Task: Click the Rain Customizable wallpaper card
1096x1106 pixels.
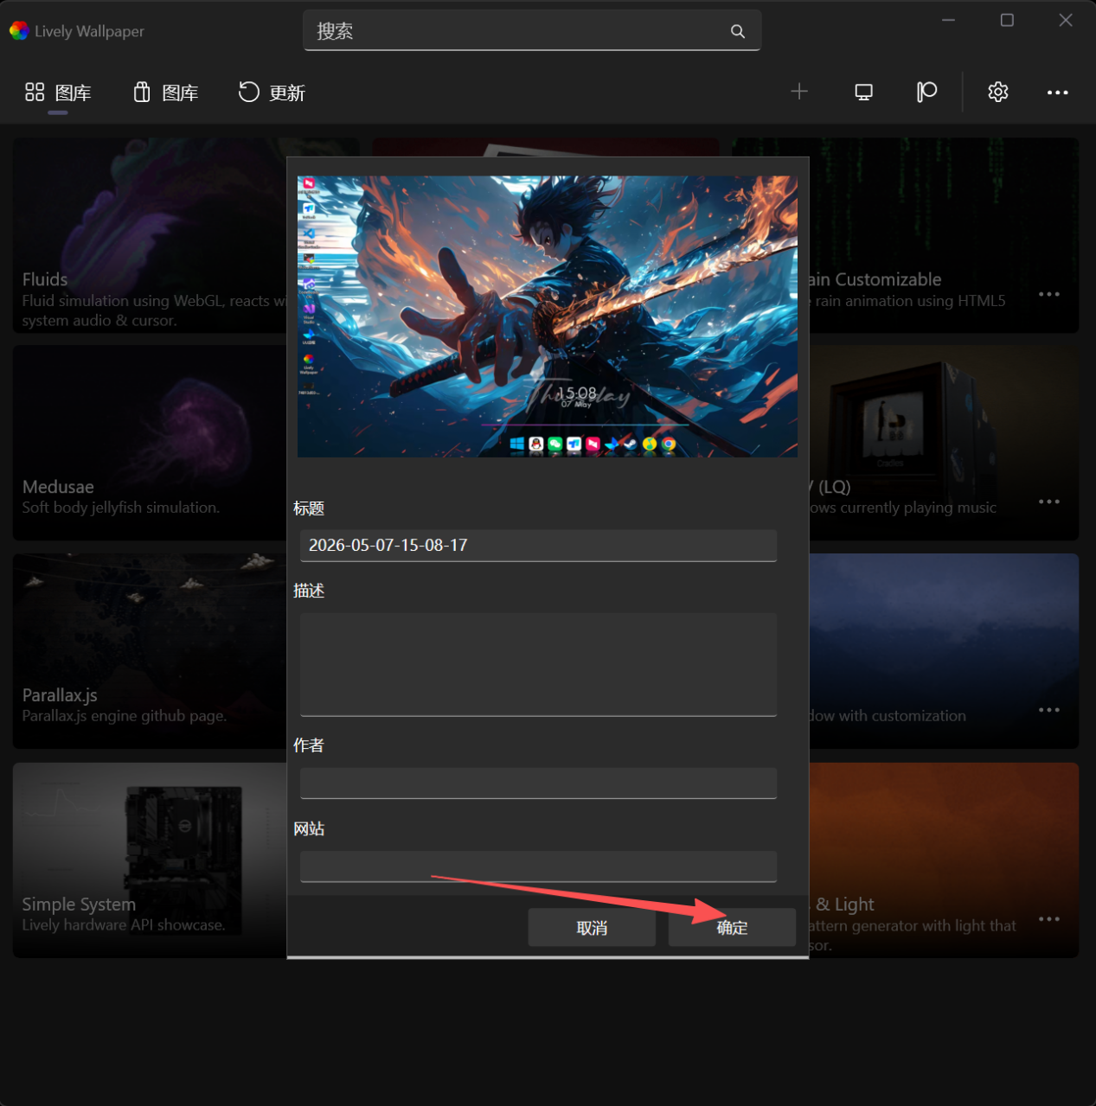Action: (944, 235)
